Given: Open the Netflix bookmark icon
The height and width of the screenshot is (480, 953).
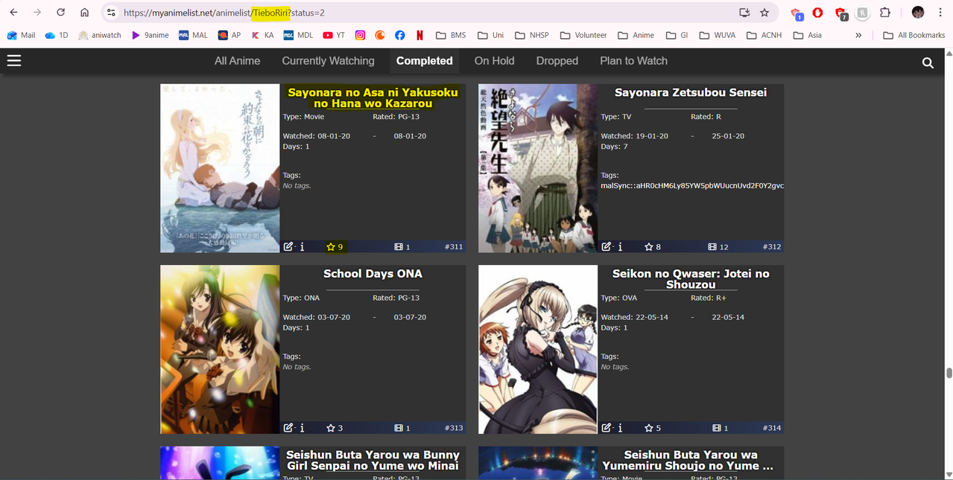Looking at the screenshot, I should coord(420,35).
